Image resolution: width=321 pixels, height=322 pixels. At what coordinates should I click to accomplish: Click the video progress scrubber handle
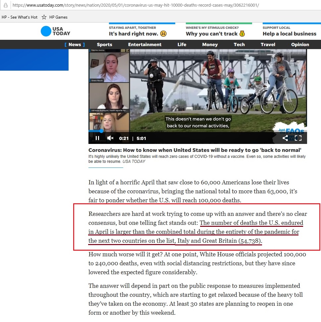pos(101,131)
